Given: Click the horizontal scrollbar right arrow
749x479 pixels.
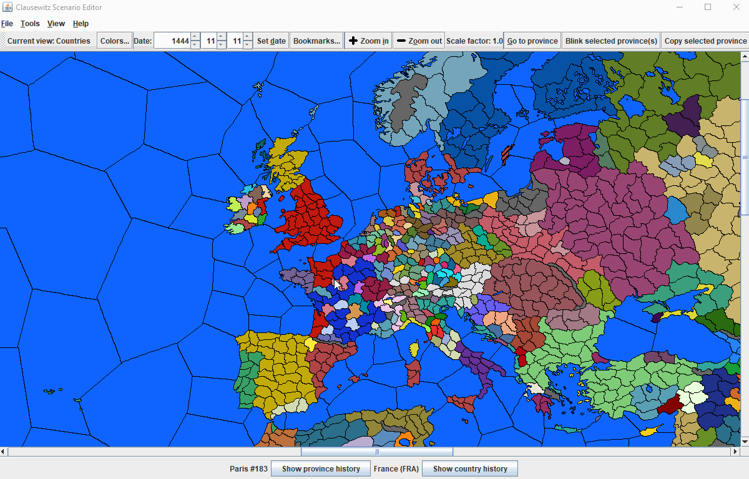Looking at the screenshot, I should point(735,452).
